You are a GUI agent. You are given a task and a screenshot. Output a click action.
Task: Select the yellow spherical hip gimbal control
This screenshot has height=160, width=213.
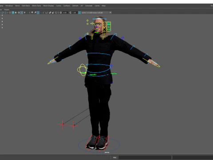[x=82, y=70]
